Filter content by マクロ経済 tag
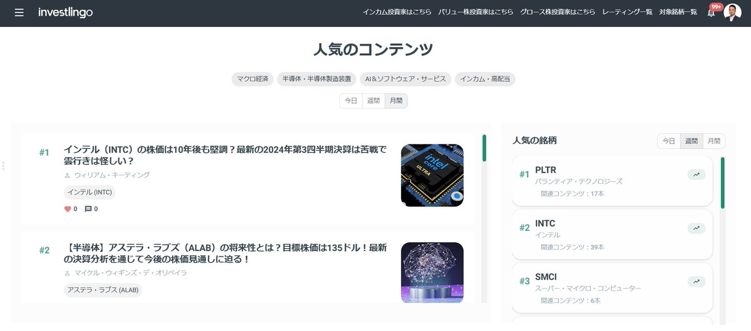The width and height of the screenshot is (751, 331). tap(252, 79)
